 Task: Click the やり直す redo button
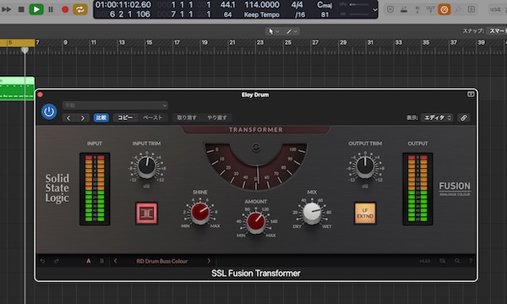217,117
